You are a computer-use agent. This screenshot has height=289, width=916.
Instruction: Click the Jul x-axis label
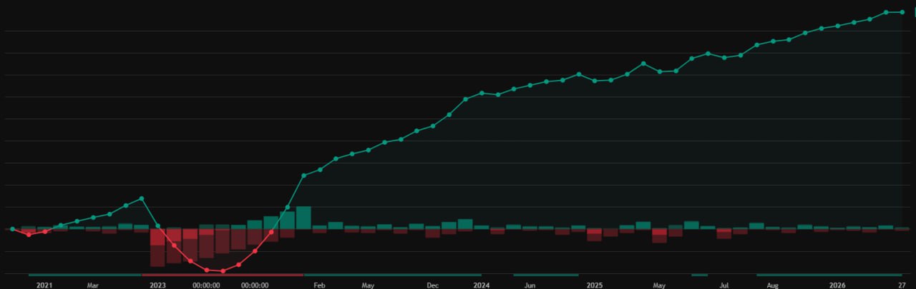point(724,285)
